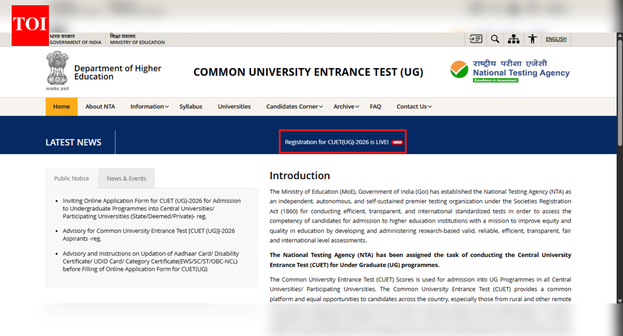
Task: Click the screen reader access icon
Action: click(x=476, y=39)
